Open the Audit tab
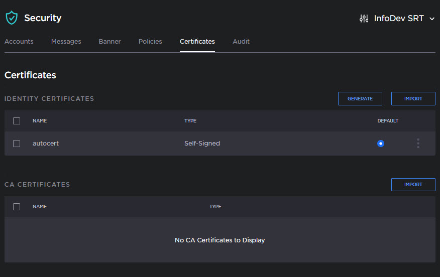This screenshot has width=440, height=277. pyautogui.click(x=241, y=42)
